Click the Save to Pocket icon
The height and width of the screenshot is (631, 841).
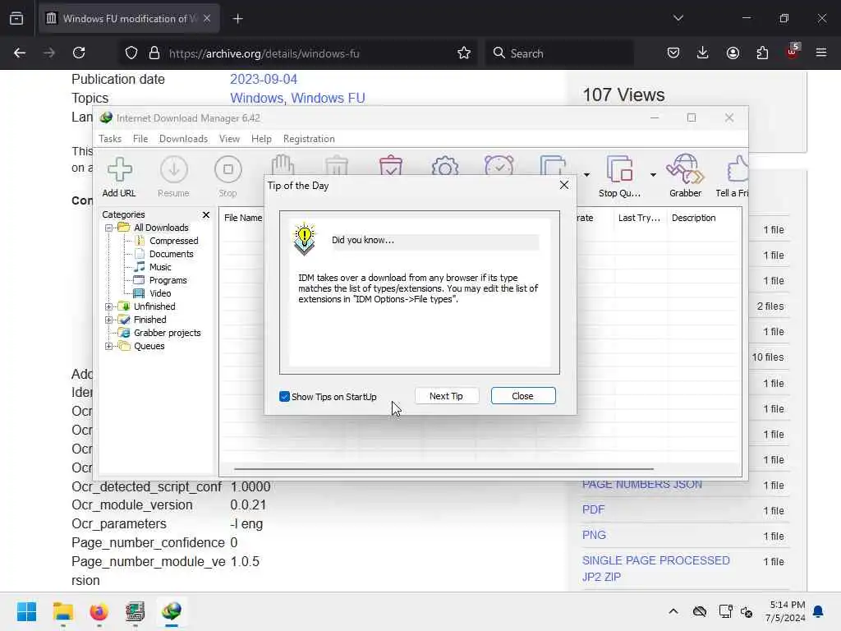(x=673, y=53)
